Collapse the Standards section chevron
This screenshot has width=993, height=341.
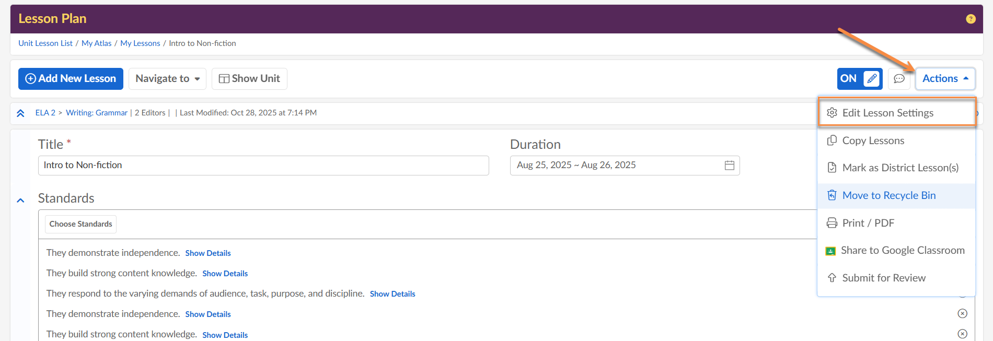point(20,200)
